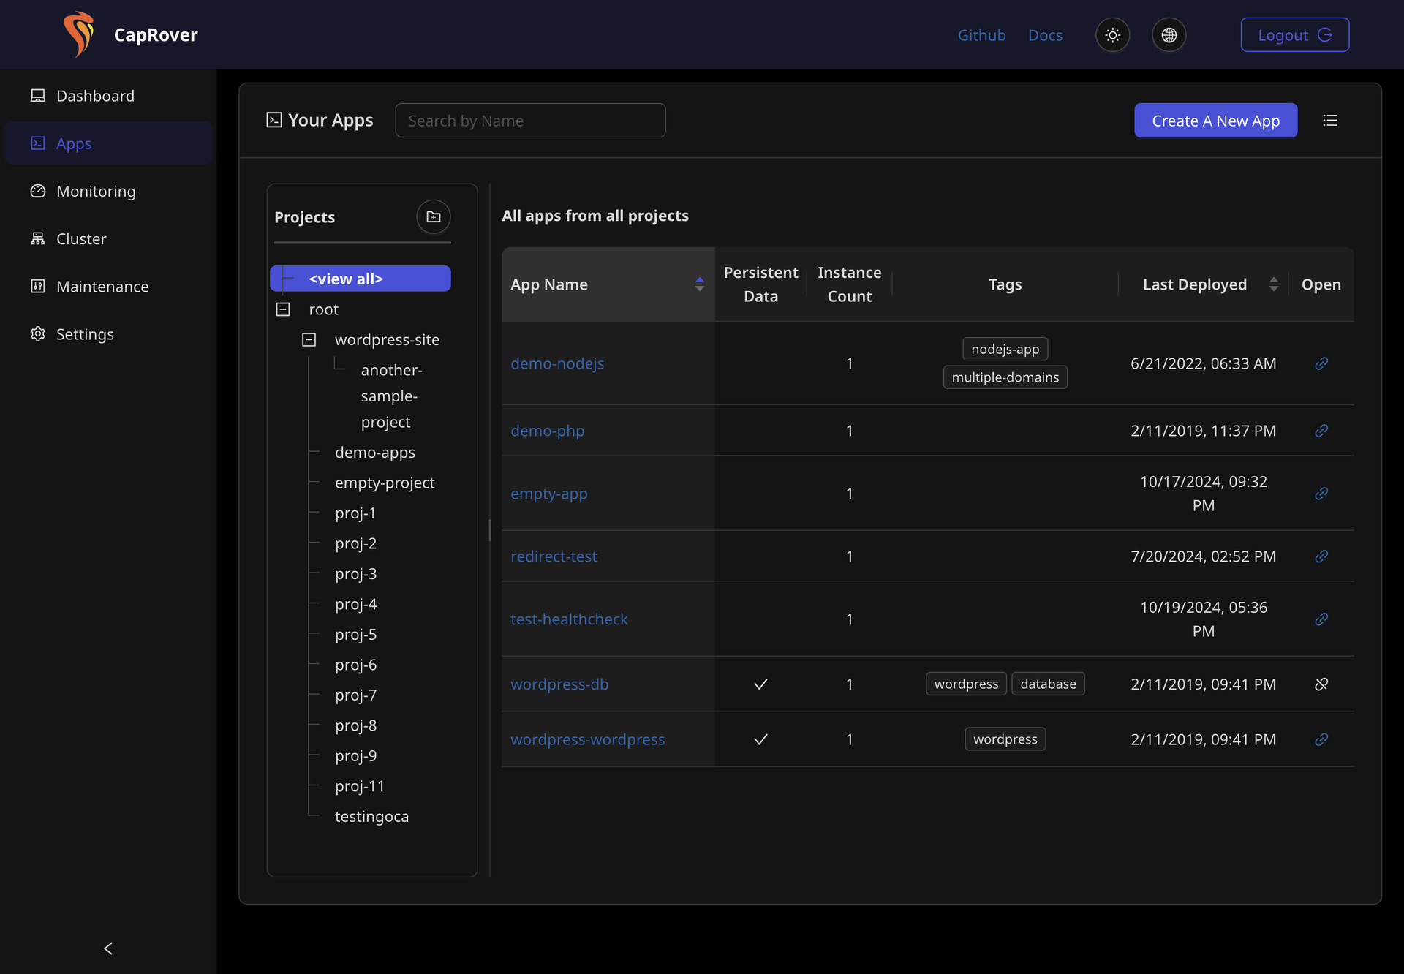Image resolution: width=1404 pixels, height=974 pixels.
Task: Click the Logout button
Action: (1294, 35)
